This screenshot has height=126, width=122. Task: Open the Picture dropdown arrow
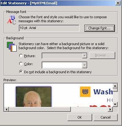pyautogui.click(x=85, y=56)
